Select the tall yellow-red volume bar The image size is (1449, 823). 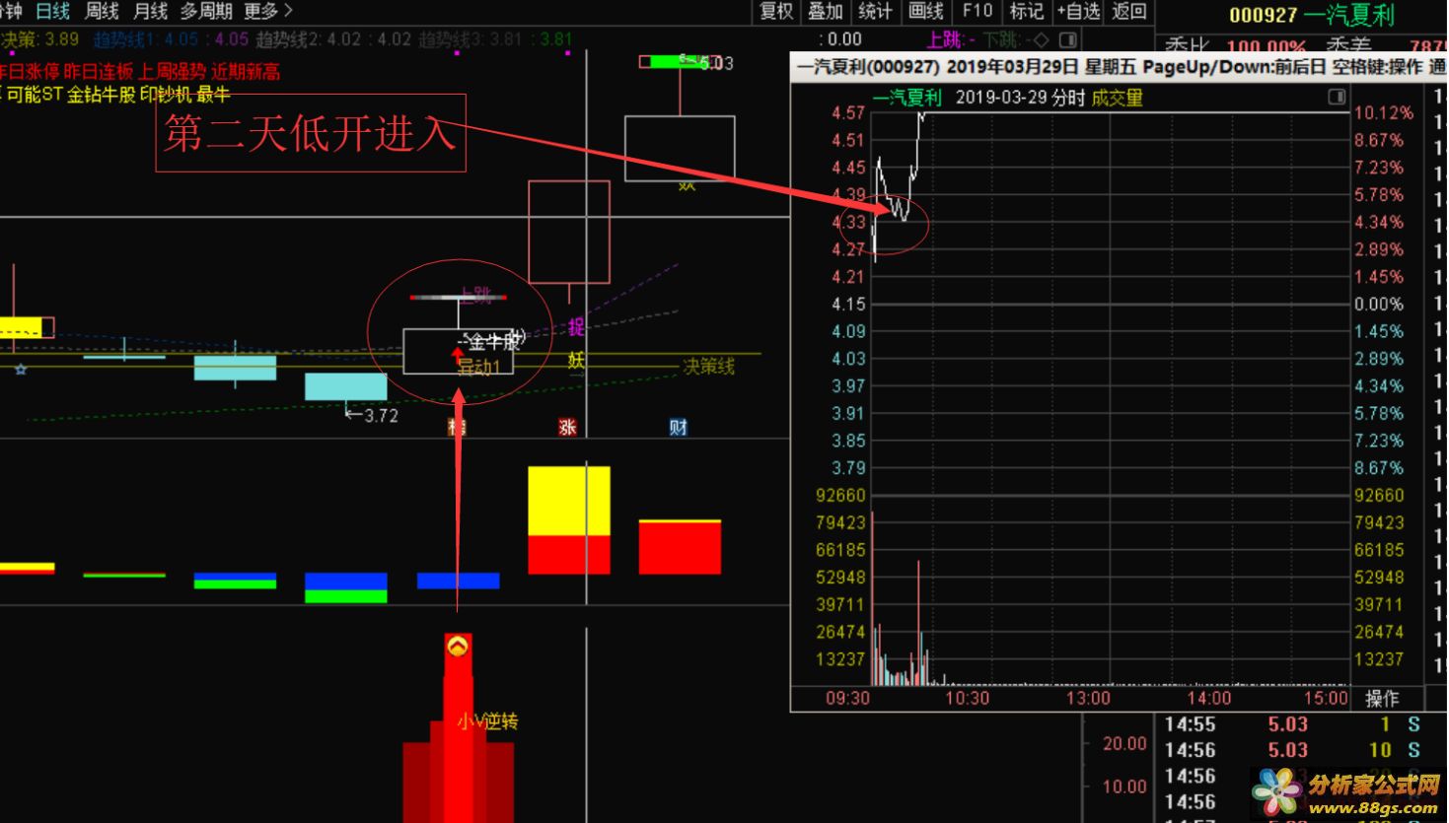click(x=569, y=519)
